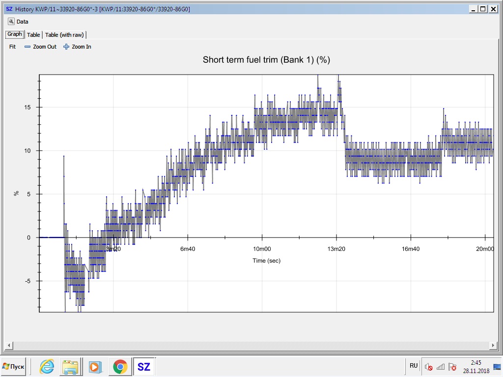Image resolution: width=503 pixels, height=377 pixels.
Task: Open File Explorer from taskbar
Action: [x=70, y=367]
